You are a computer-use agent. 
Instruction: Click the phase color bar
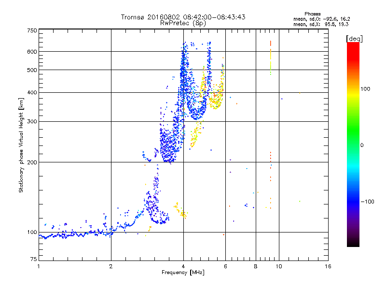coord(353,144)
